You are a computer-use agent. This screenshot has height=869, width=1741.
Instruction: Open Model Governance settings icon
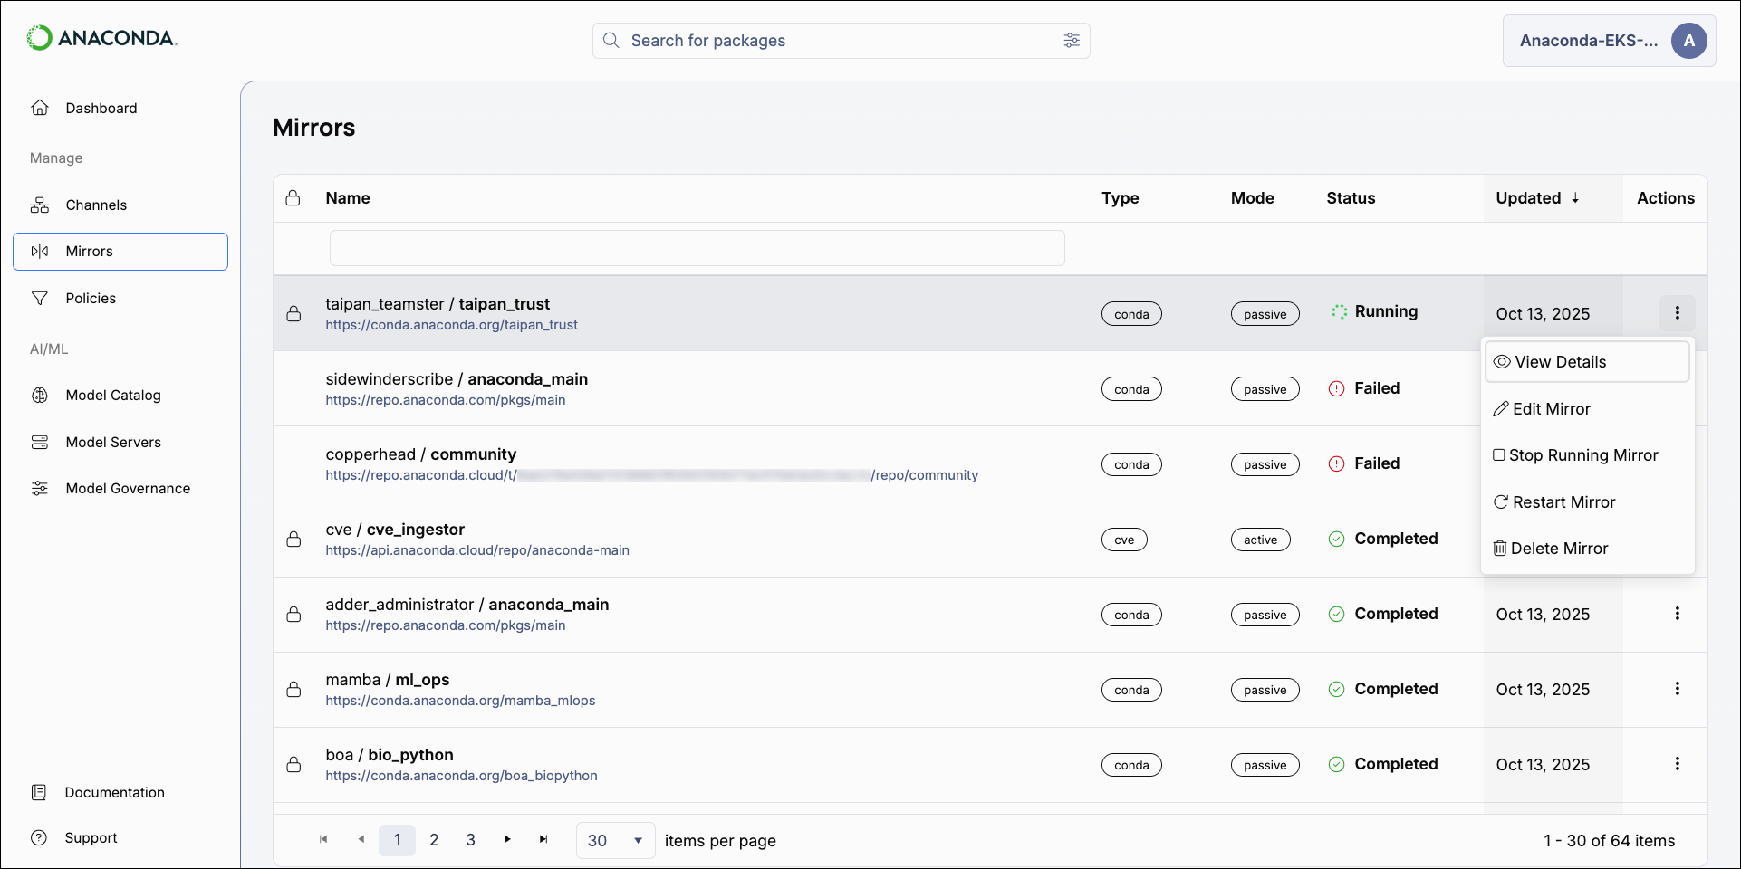pyautogui.click(x=40, y=488)
